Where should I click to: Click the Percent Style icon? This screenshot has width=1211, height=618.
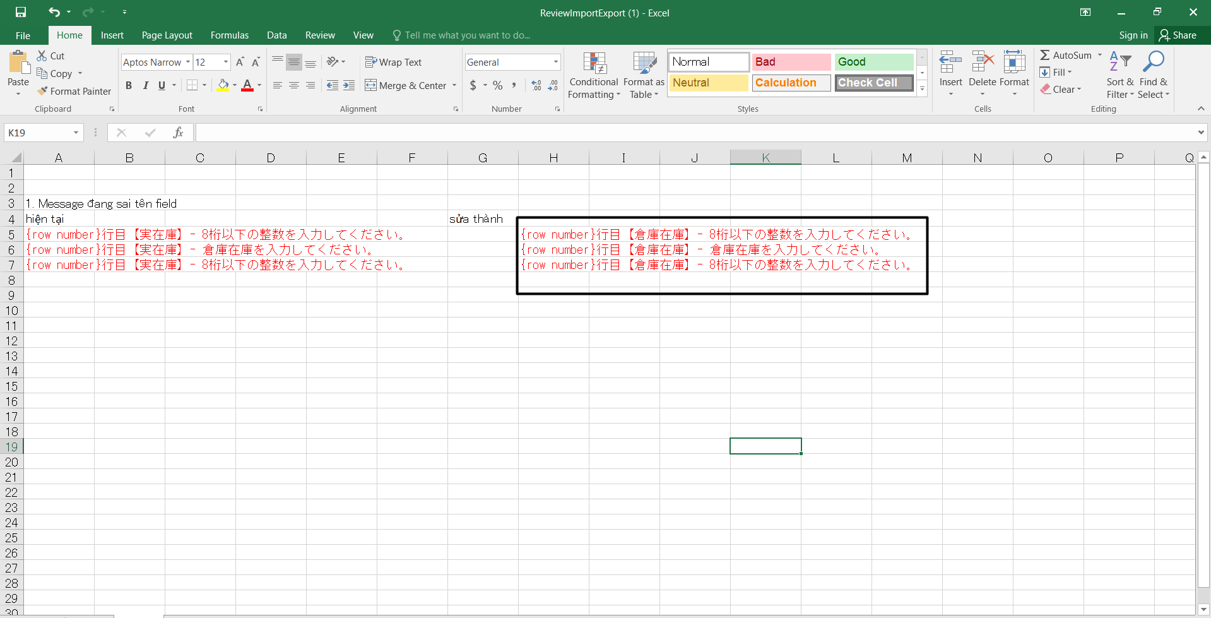coord(498,85)
